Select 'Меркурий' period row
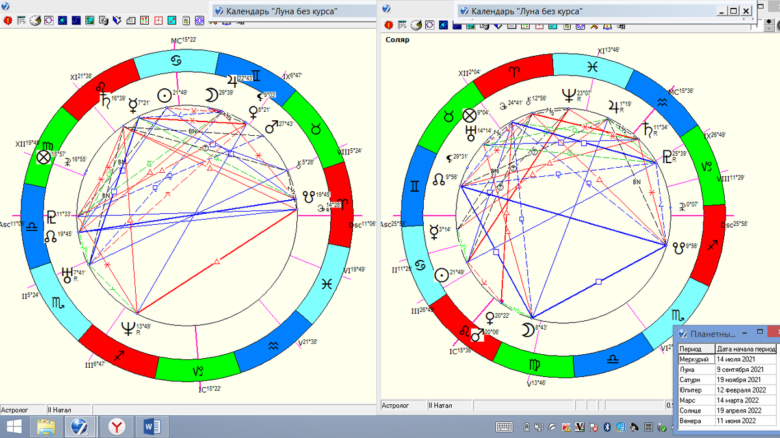This screenshot has width=780, height=438. [727, 359]
